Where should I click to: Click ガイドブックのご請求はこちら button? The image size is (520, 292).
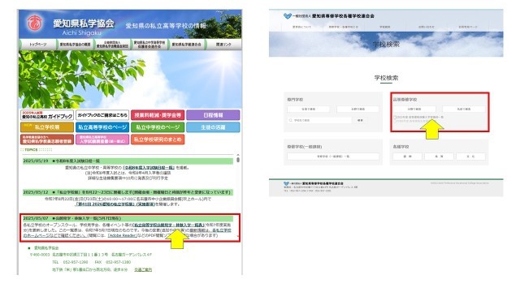point(102,115)
